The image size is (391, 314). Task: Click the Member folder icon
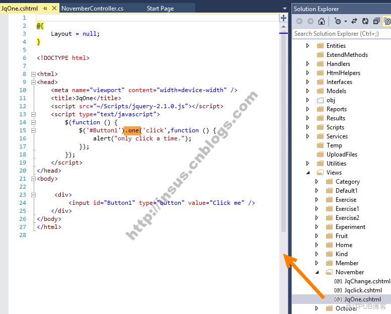[x=329, y=263]
